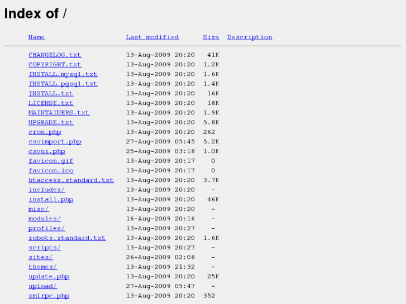
Task: Browse the sites/ directory
Action: pyautogui.click(x=41, y=257)
